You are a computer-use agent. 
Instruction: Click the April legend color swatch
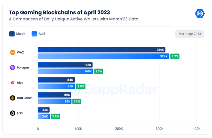(x=34, y=34)
